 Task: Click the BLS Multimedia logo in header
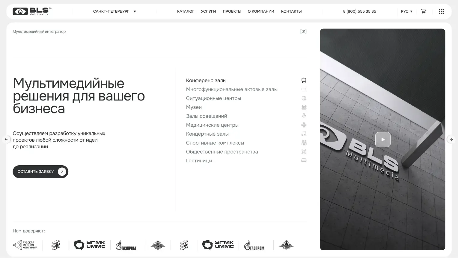(x=32, y=11)
